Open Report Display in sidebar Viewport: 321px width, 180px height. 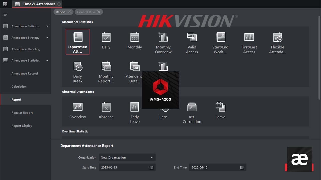click(22, 126)
